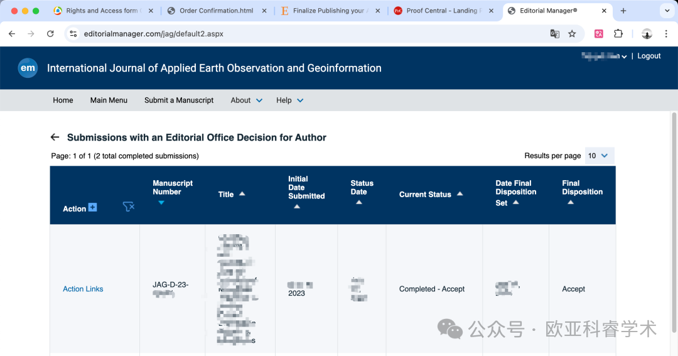678x356 pixels.
Task: Sort by Title ascending arrow
Action: tap(242, 194)
